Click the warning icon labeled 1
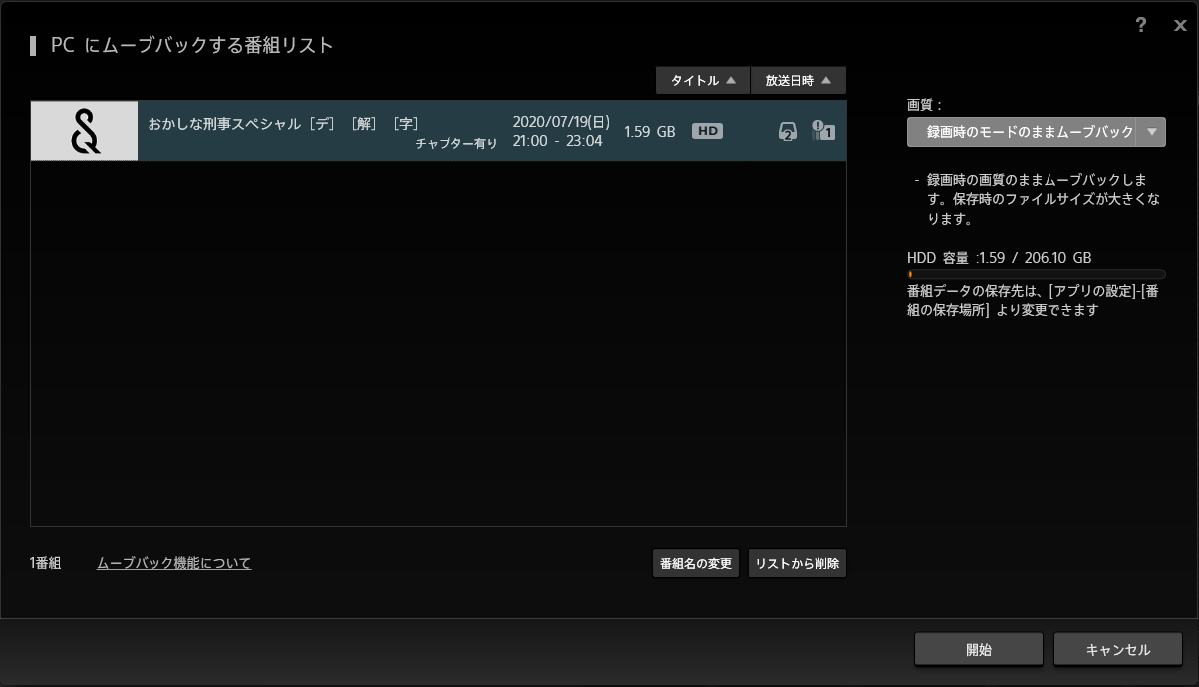The image size is (1199, 687). (823, 131)
